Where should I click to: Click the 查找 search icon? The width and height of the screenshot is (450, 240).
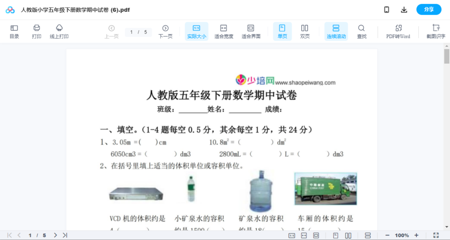(x=361, y=31)
